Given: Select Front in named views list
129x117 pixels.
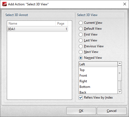Looking at the screenshot, I should tap(98, 76).
